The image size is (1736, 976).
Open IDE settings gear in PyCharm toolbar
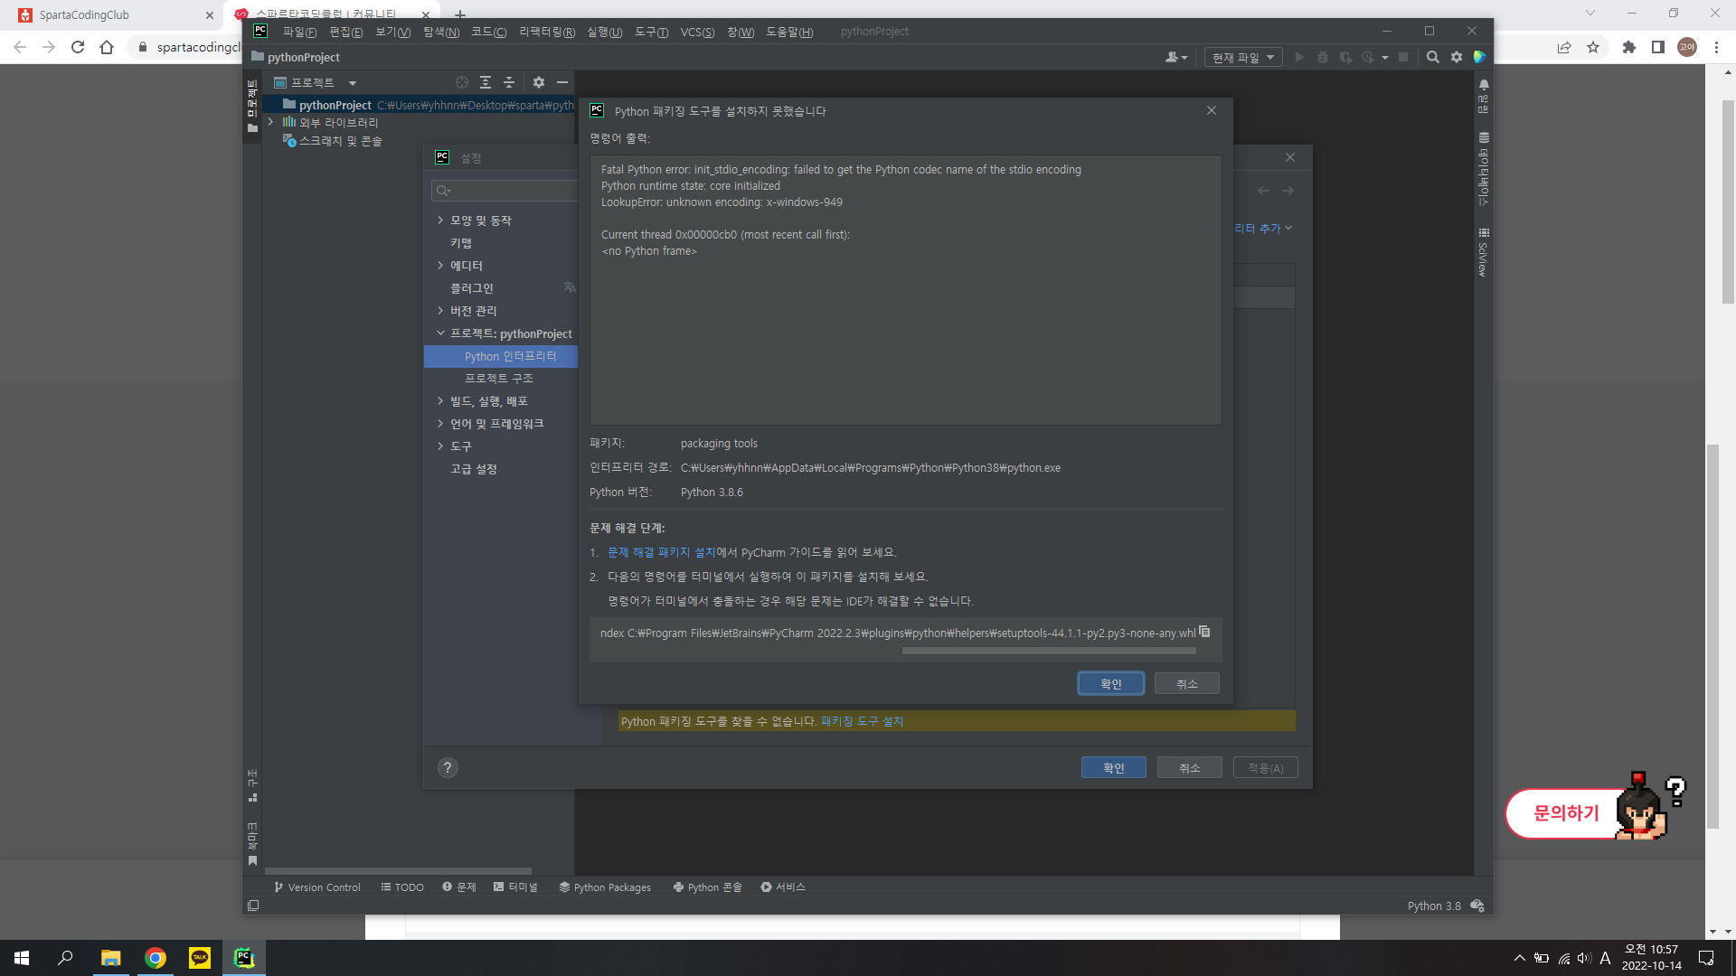pyautogui.click(x=1457, y=57)
